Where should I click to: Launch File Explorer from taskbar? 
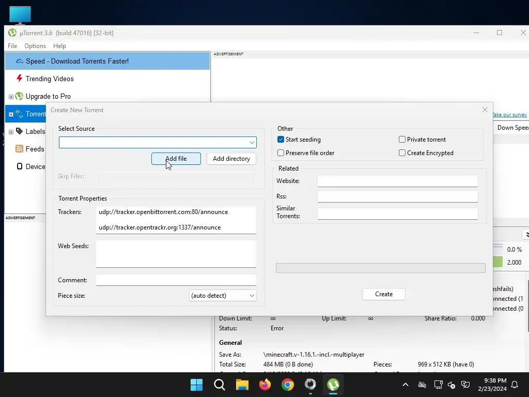(242, 385)
